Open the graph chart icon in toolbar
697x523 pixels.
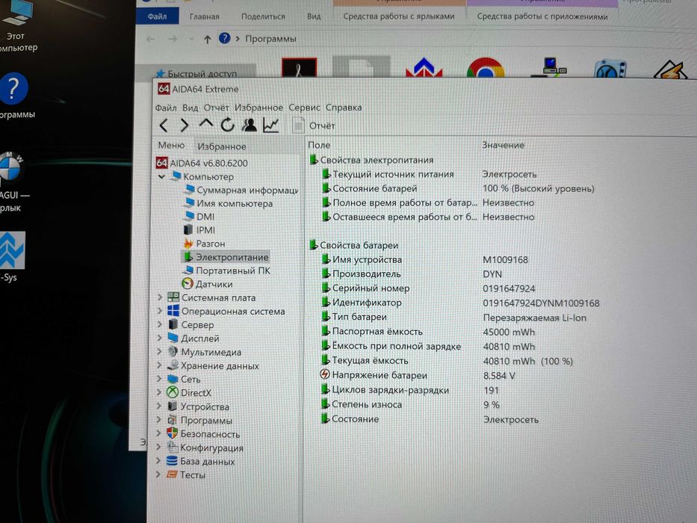pyautogui.click(x=270, y=125)
